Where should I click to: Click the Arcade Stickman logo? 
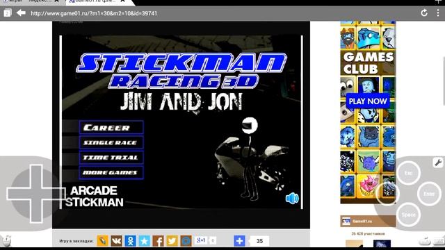click(95, 197)
